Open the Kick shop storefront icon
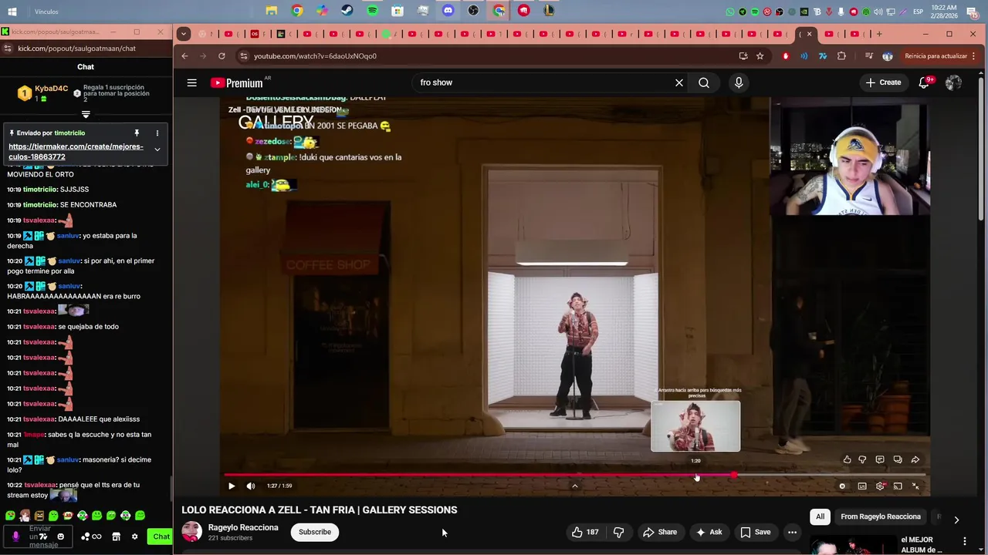Screen dimensions: 988x555 116,536
